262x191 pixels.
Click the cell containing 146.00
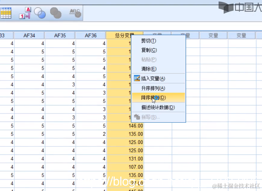click(x=135, y=126)
